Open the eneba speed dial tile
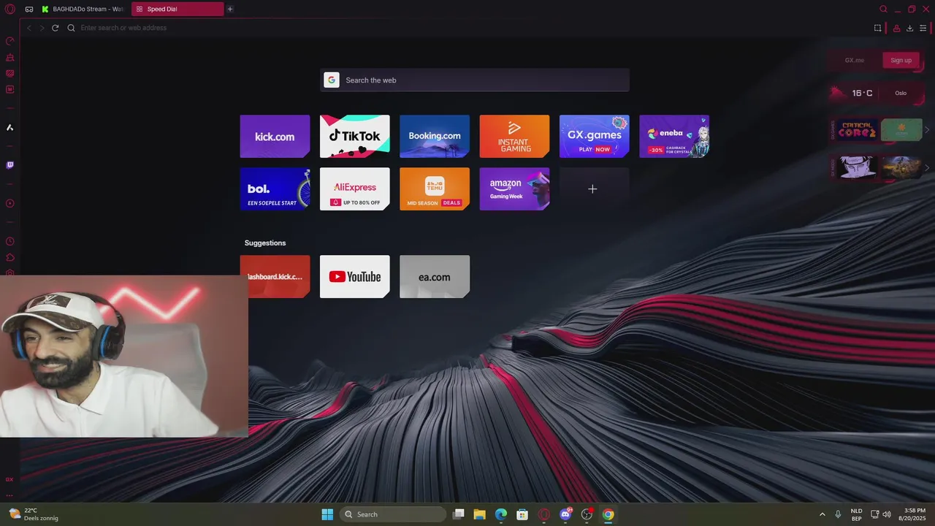 674,136
